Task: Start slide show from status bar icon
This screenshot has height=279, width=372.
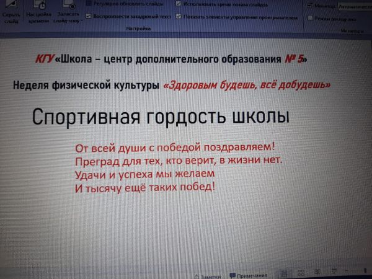Action: click(334, 273)
